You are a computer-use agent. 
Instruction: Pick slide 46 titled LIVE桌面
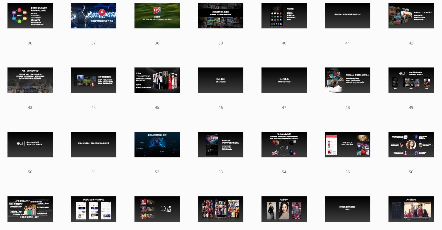tap(221, 80)
